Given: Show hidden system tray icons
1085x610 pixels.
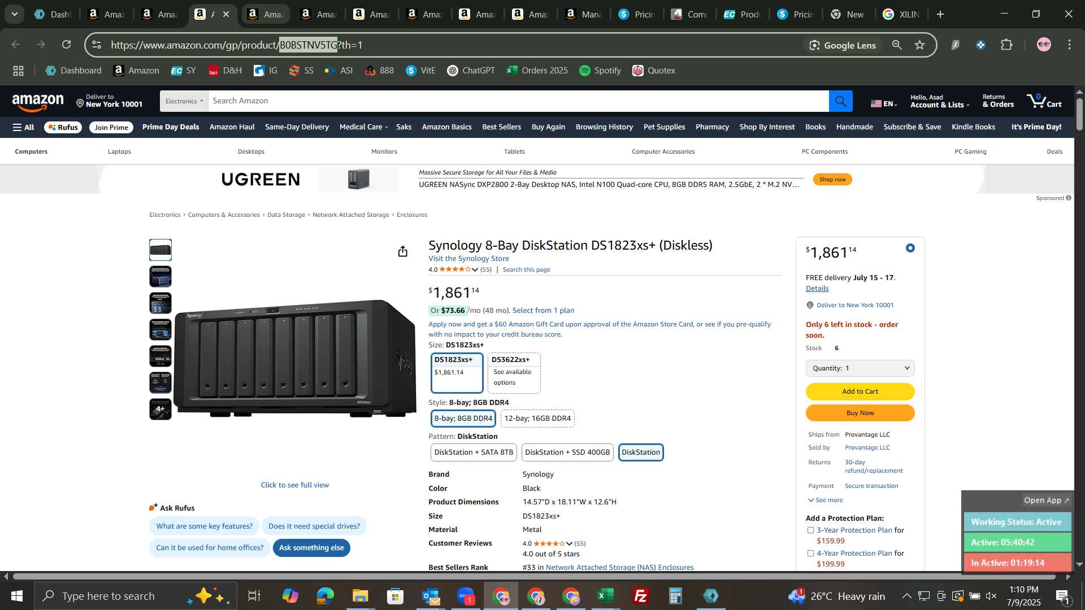Looking at the screenshot, I should (x=906, y=596).
